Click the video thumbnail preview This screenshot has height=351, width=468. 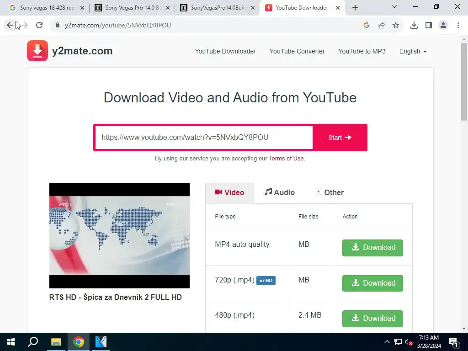click(x=119, y=235)
